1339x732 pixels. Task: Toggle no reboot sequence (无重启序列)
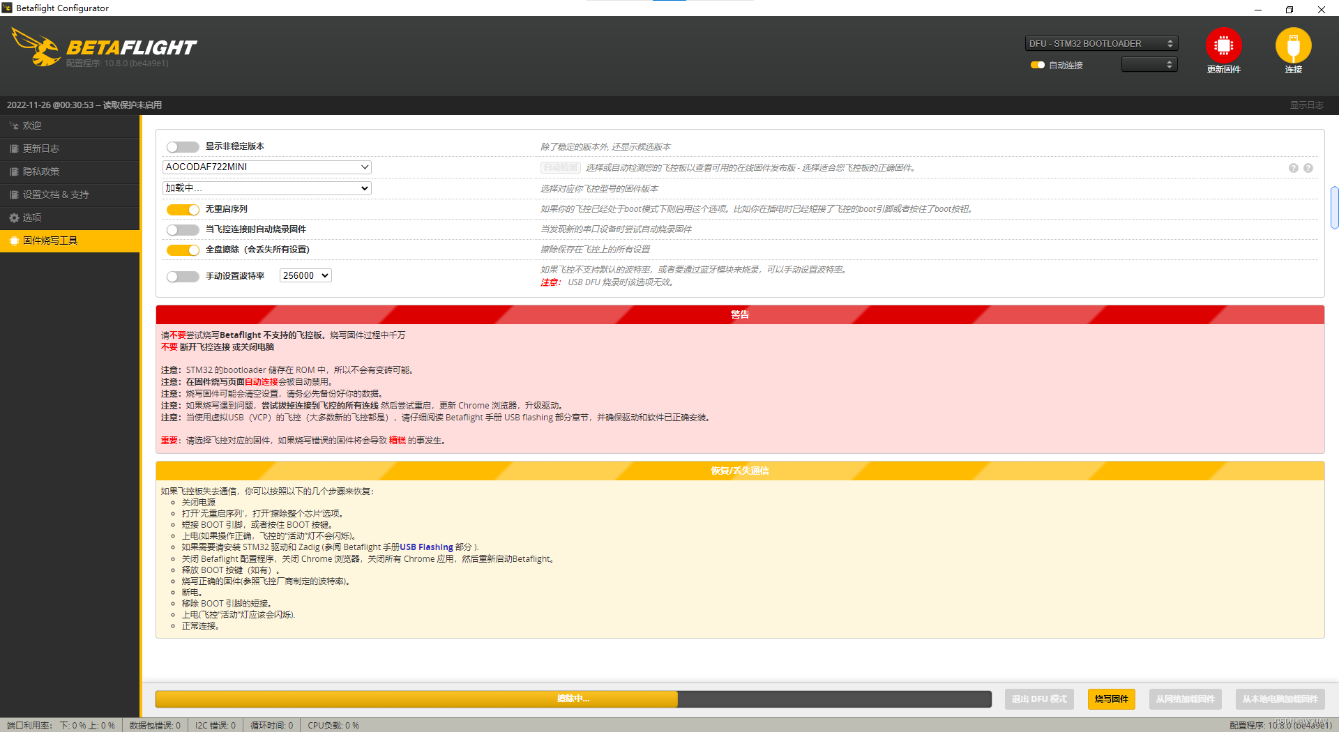[x=183, y=209]
